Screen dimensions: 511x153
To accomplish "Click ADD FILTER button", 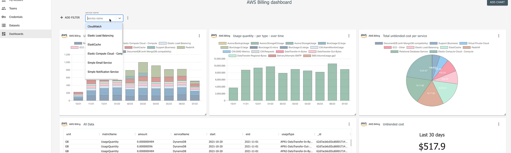I will tap(70, 18).
